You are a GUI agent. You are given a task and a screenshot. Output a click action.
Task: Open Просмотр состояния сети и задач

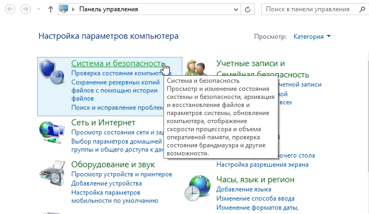click(118, 132)
